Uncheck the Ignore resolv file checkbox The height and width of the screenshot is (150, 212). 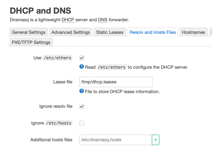(x=82, y=106)
